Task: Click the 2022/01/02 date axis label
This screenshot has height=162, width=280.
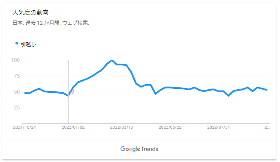Action: [x=73, y=127]
